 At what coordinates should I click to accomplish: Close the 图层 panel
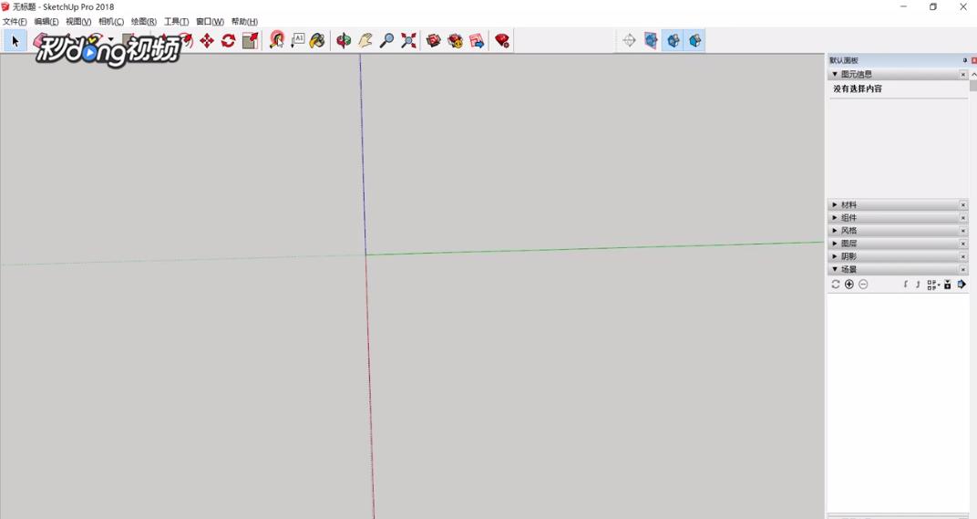pos(963,244)
